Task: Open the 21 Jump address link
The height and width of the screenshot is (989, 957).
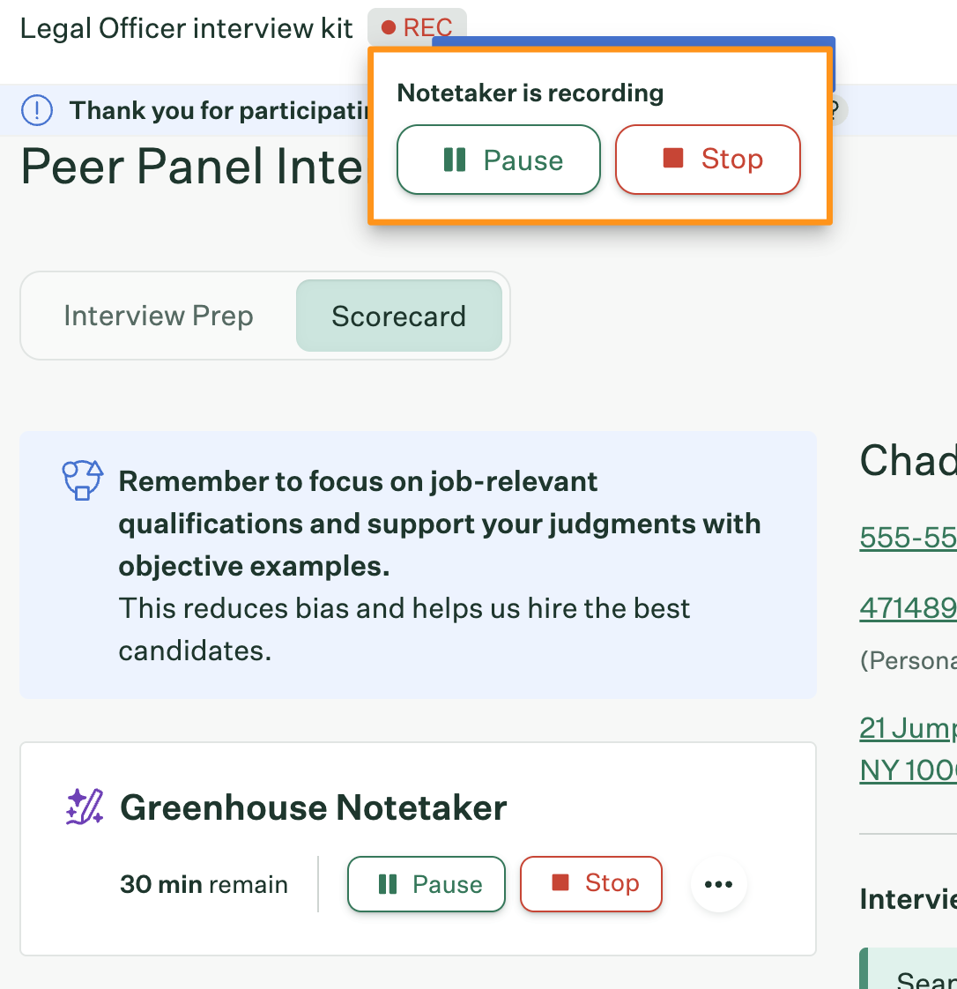Action: point(908,749)
